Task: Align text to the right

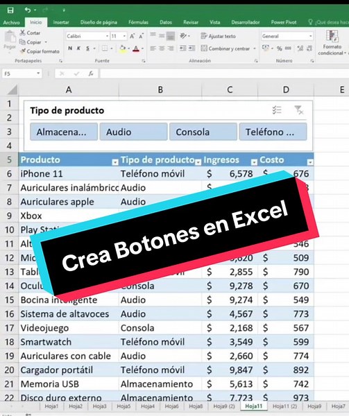Action: point(171,49)
